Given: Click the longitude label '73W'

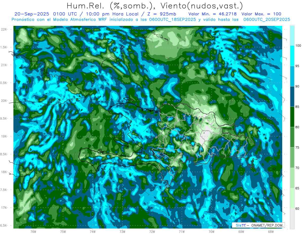Looking at the screenshot, I should tap(122, 231).
